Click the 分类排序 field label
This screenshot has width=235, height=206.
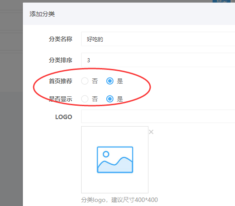(61, 60)
